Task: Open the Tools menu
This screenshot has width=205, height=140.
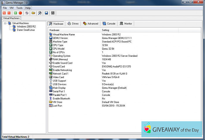Action: coord(19,8)
